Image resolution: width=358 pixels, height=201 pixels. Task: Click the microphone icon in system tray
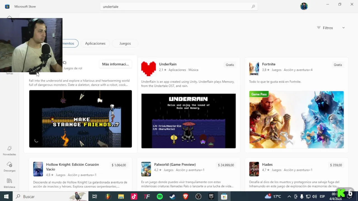[302, 197]
